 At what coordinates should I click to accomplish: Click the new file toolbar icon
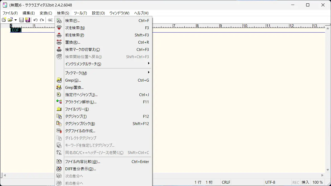4,20
